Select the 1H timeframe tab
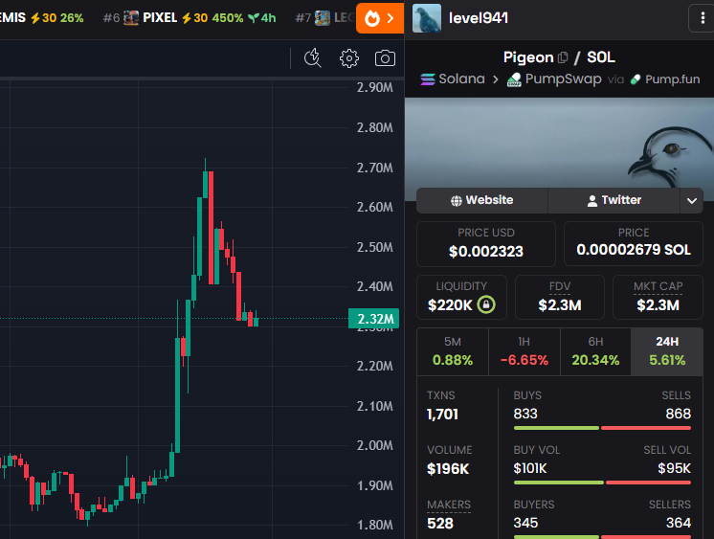714x539 pixels. [524, 351]
